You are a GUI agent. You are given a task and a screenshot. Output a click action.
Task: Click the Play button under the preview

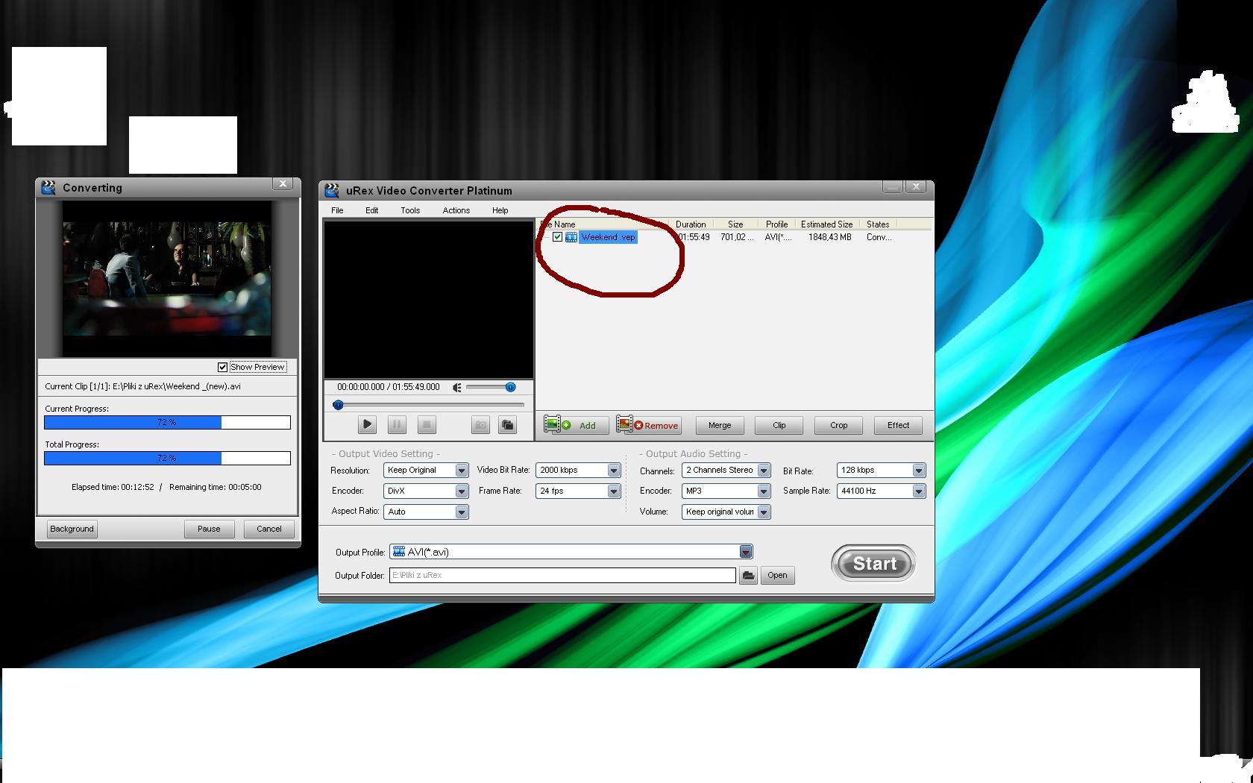pos(367,425)
